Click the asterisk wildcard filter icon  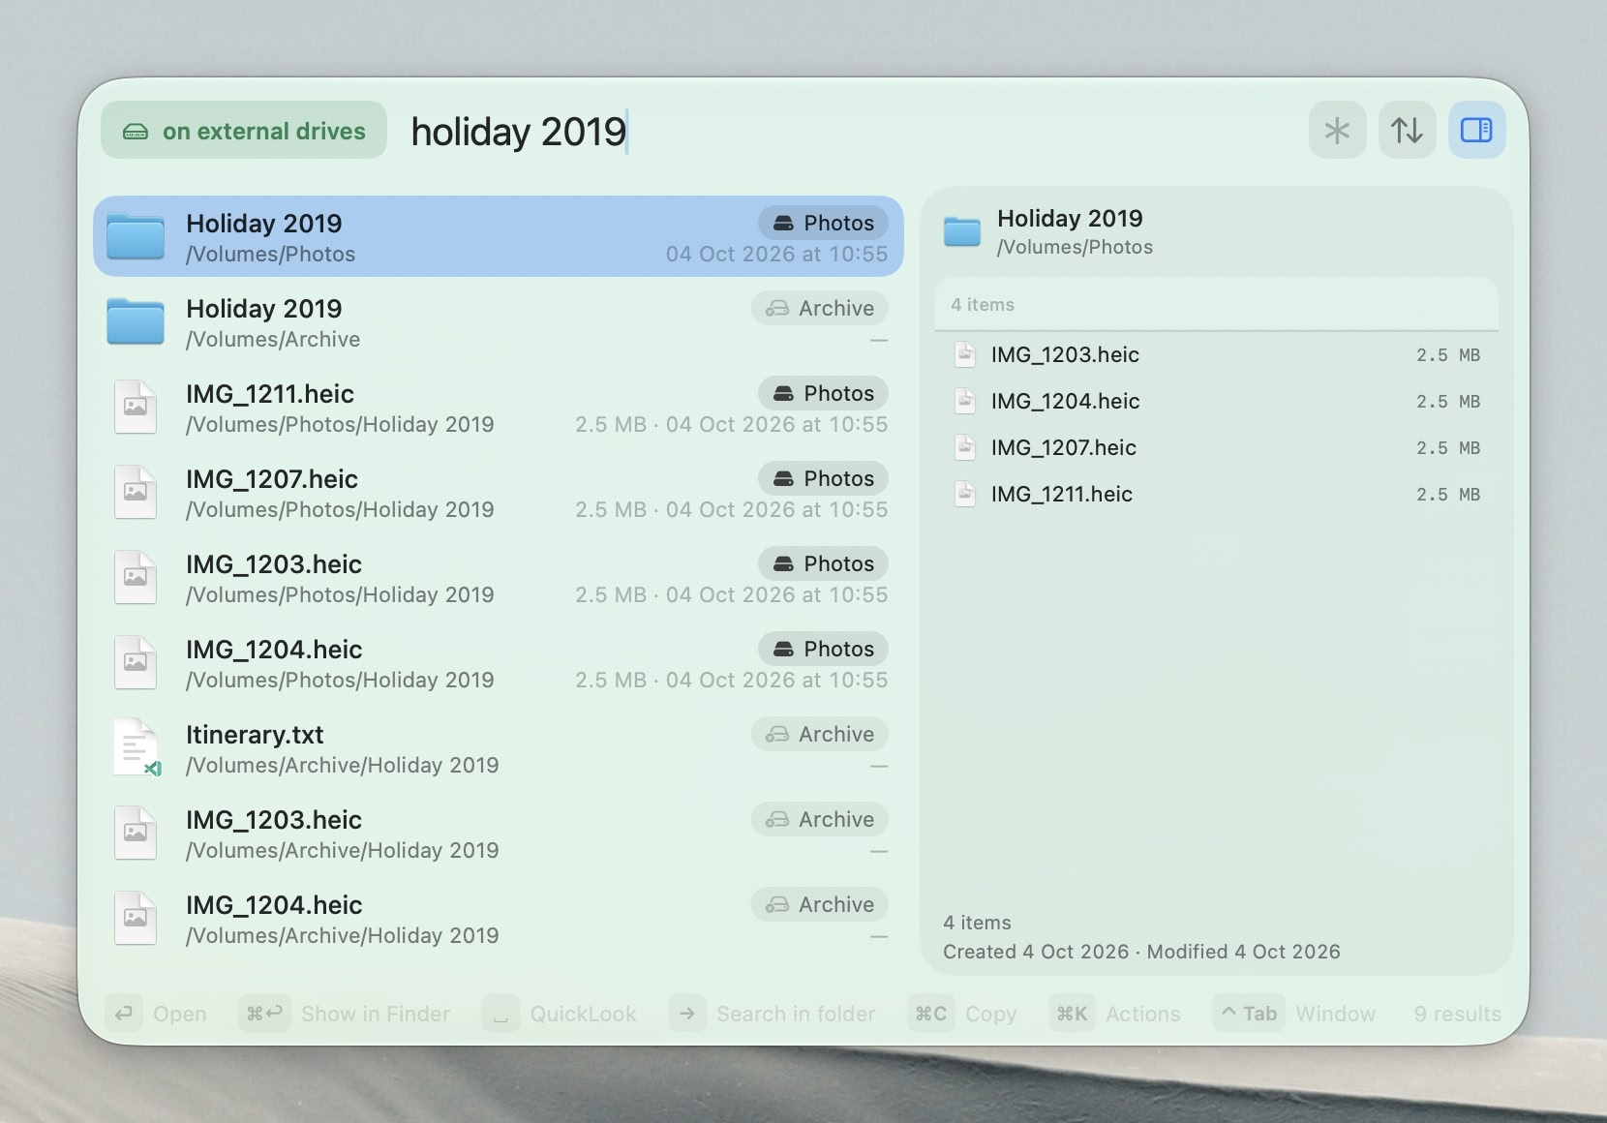click(x=1337, y=130)
